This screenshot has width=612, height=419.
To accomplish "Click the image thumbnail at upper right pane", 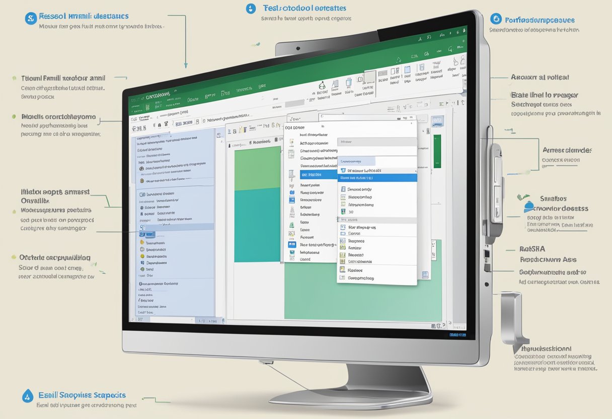I will [x=437, y=121].
